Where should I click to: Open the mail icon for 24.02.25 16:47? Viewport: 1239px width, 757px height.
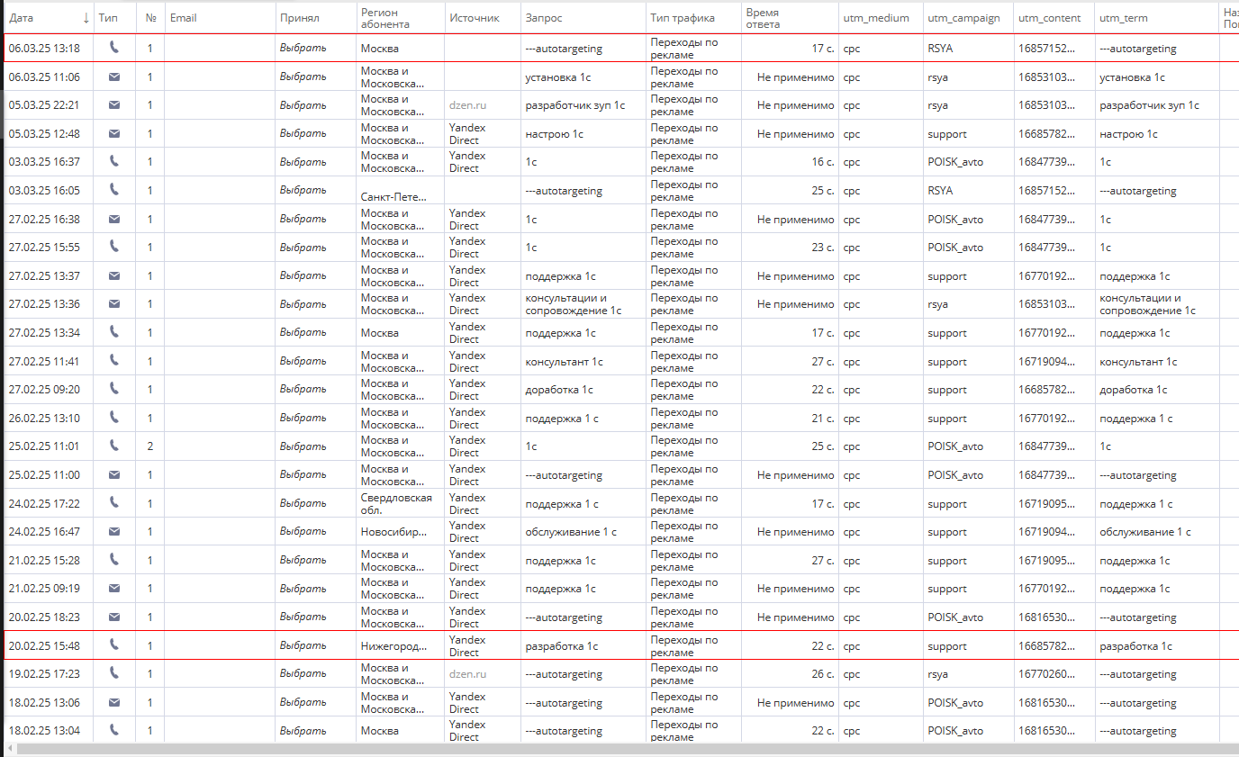(113, 531)
